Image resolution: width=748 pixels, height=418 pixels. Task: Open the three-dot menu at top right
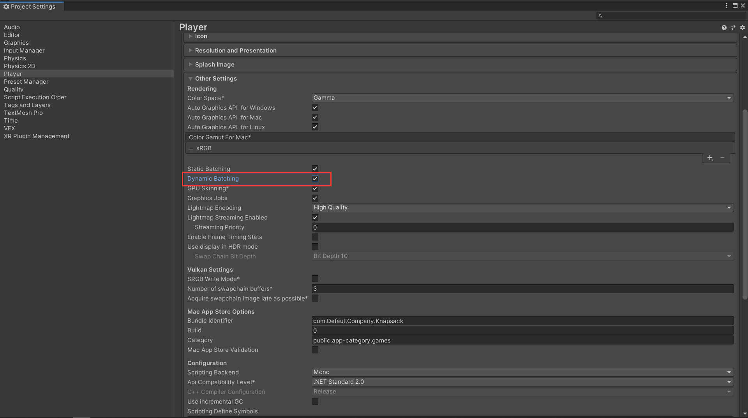(727, 5)
